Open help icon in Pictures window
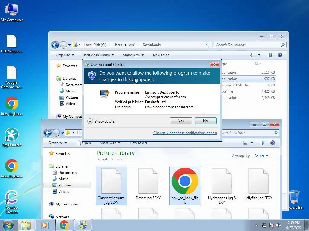 tap(273, 143)
